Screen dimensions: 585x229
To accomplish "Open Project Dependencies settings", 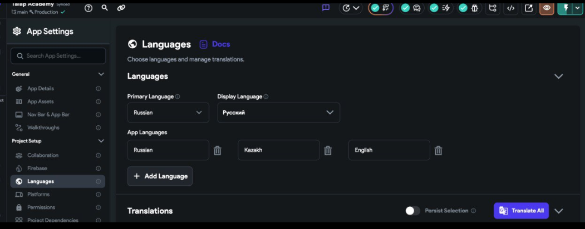I will click(53, 220).
